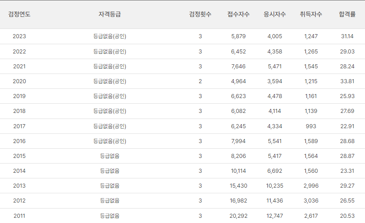Click the 취득자수 column header
Screen dimensions: 365x223
pyautogui.click(x=311, y=14)
